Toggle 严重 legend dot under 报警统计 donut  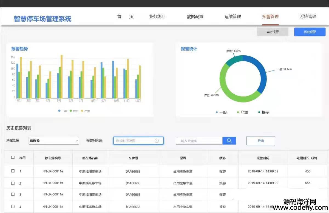click(x=238, y=112)
